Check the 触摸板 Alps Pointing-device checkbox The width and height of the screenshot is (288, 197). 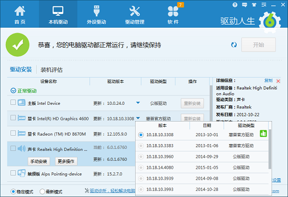(x=13, y=173)
